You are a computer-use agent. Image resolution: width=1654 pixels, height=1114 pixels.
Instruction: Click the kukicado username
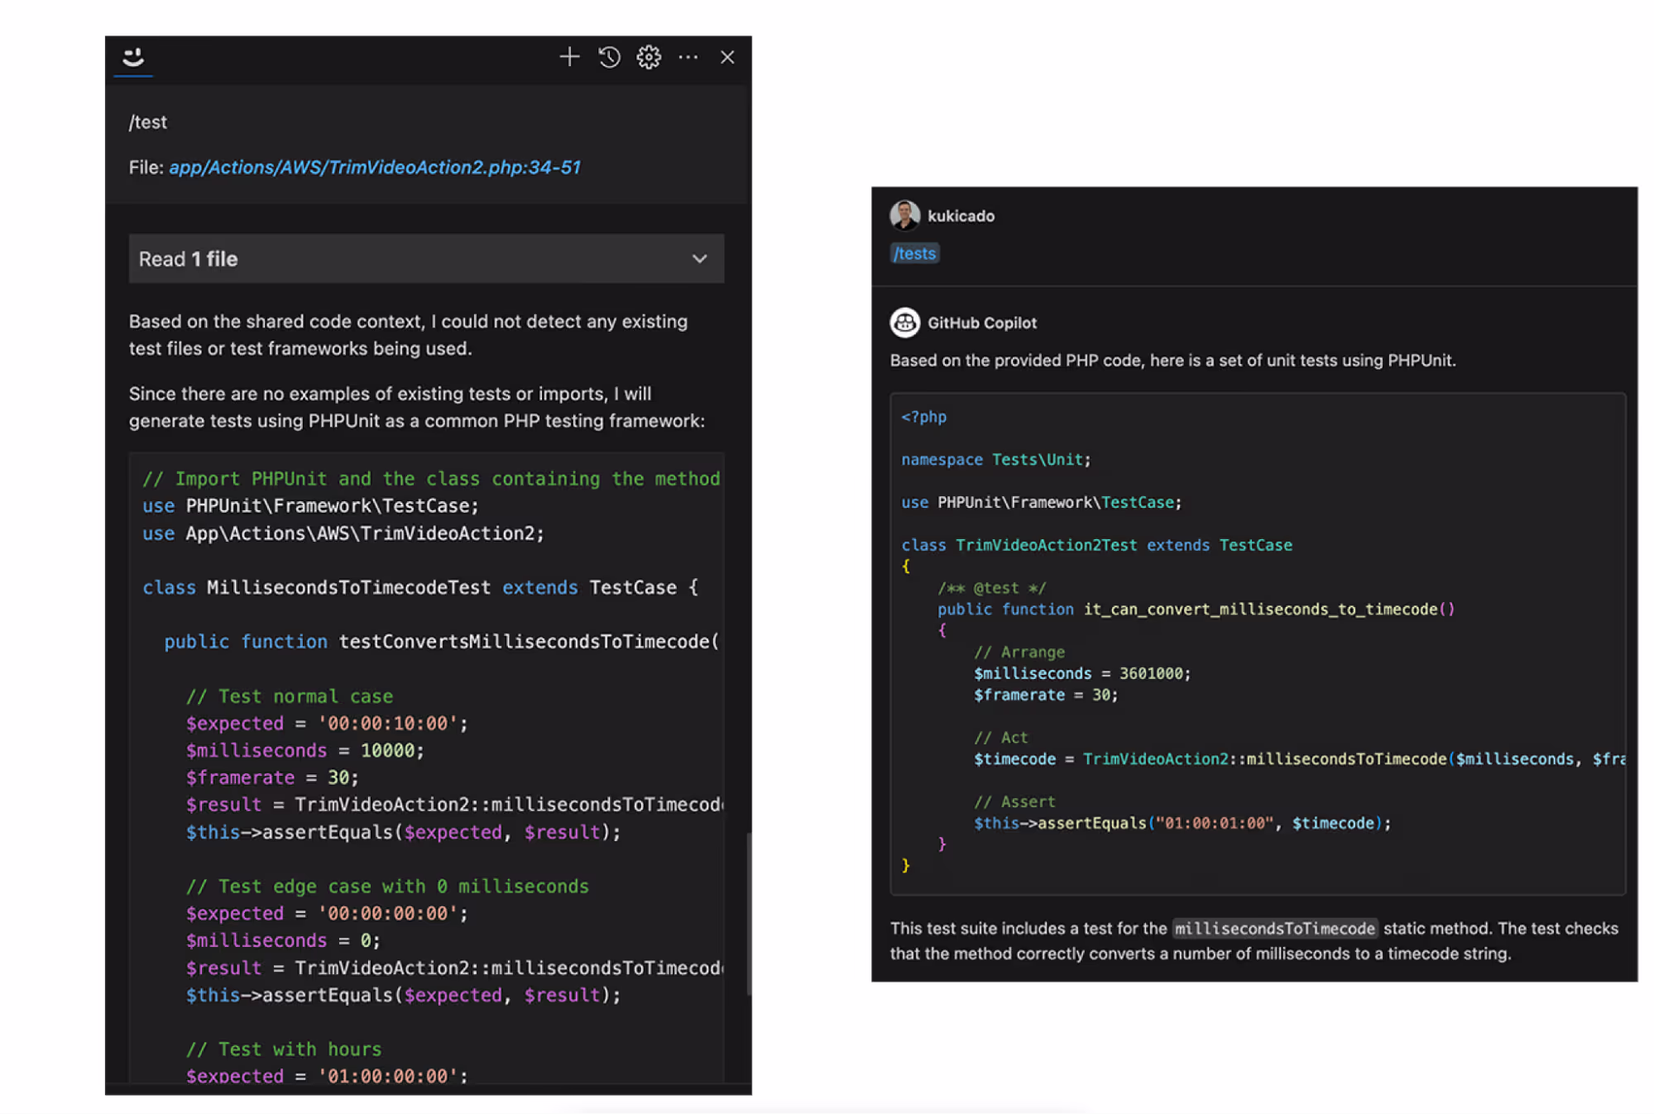[961, 216]
